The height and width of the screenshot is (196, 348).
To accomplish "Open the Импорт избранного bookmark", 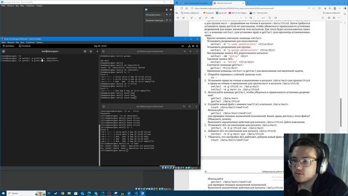I will pyautogui.click(x=190, y=13).
